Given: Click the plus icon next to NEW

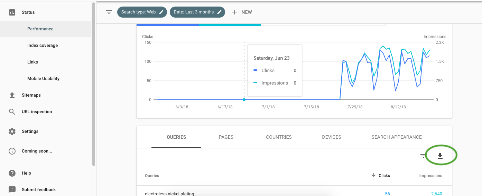Looking at the screenshot, I should [x=234, y=12].
